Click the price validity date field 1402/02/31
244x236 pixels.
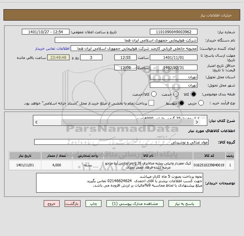(174, 68)
